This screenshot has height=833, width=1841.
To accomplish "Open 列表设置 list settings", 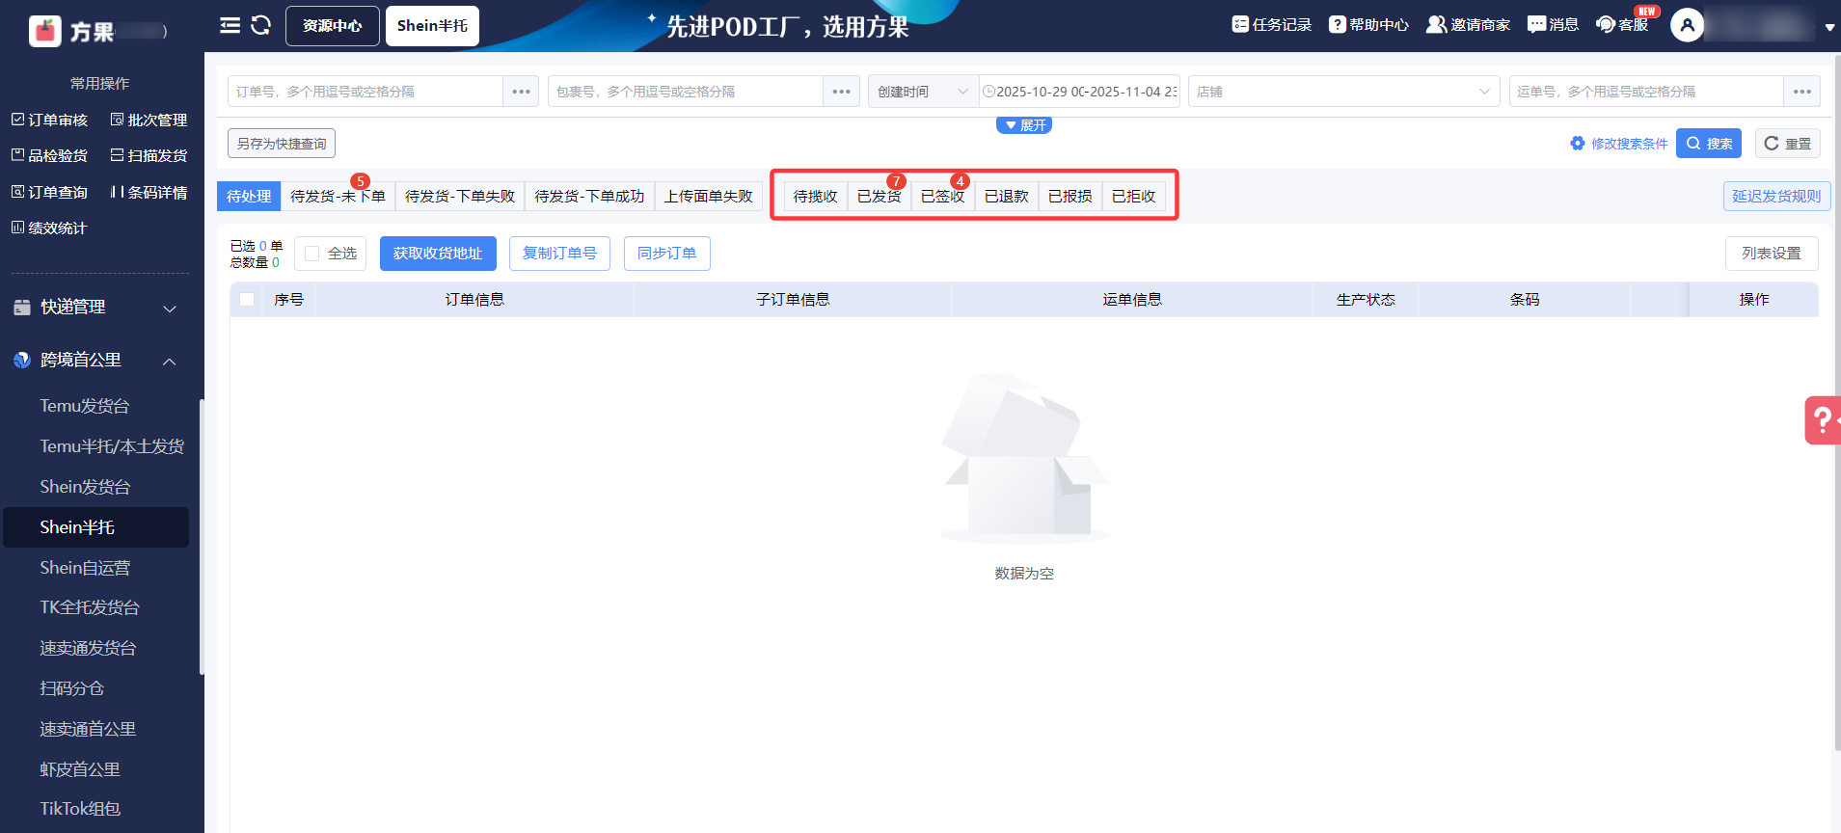I will (1772, 254).
